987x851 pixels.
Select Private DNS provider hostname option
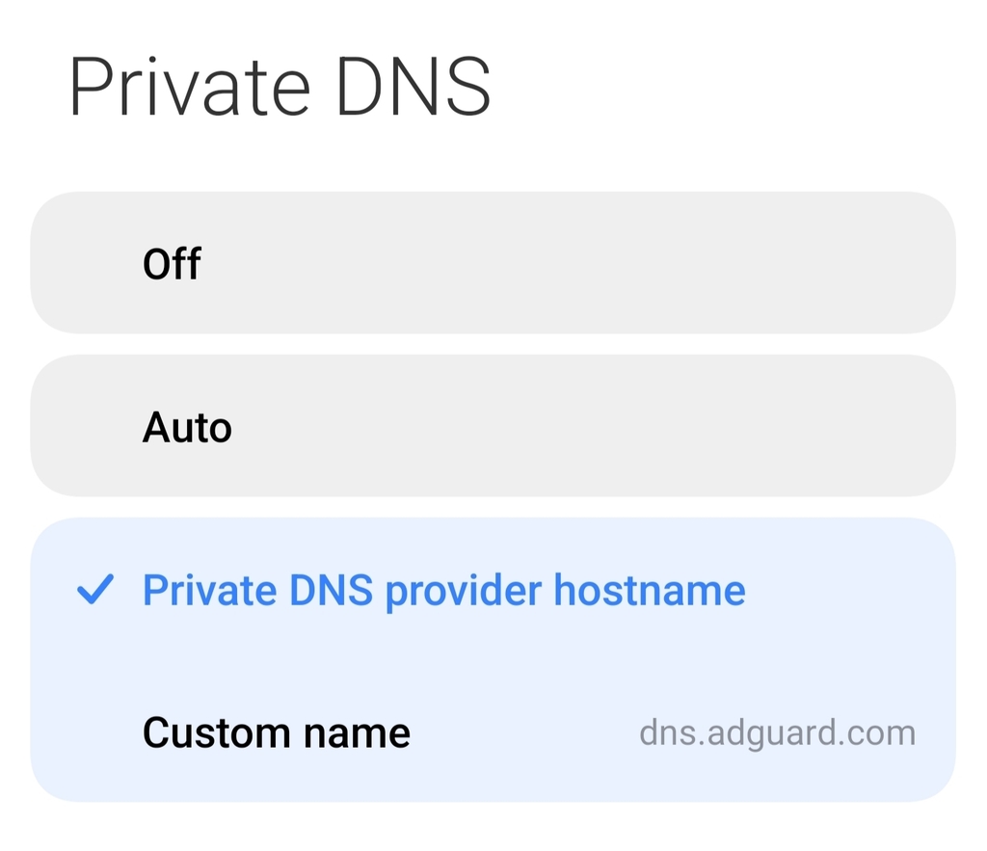pyautogui.click(x=443, y=590)
